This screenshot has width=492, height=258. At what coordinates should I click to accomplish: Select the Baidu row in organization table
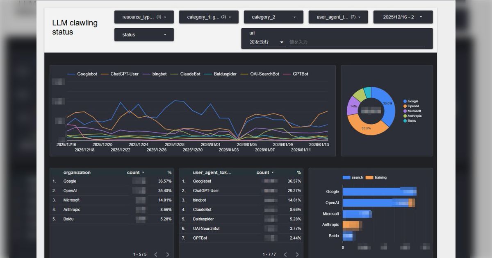(x=112, y=219)
